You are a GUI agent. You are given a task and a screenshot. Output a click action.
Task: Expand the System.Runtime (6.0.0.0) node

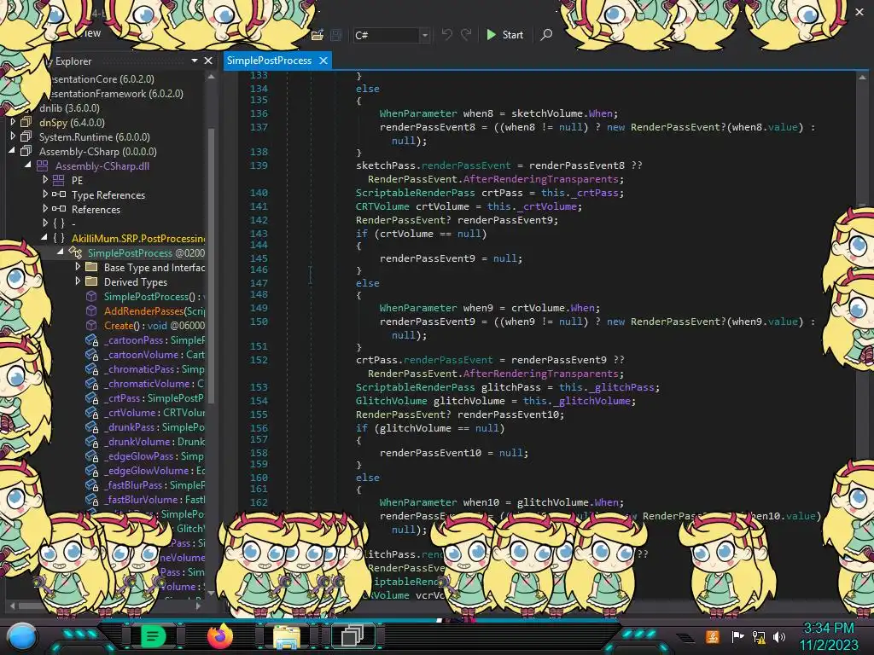pos(13,136)
